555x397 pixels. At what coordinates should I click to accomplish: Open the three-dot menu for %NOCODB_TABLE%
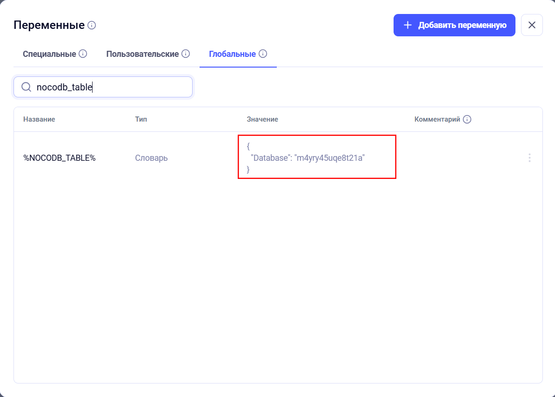click(529, 158)
